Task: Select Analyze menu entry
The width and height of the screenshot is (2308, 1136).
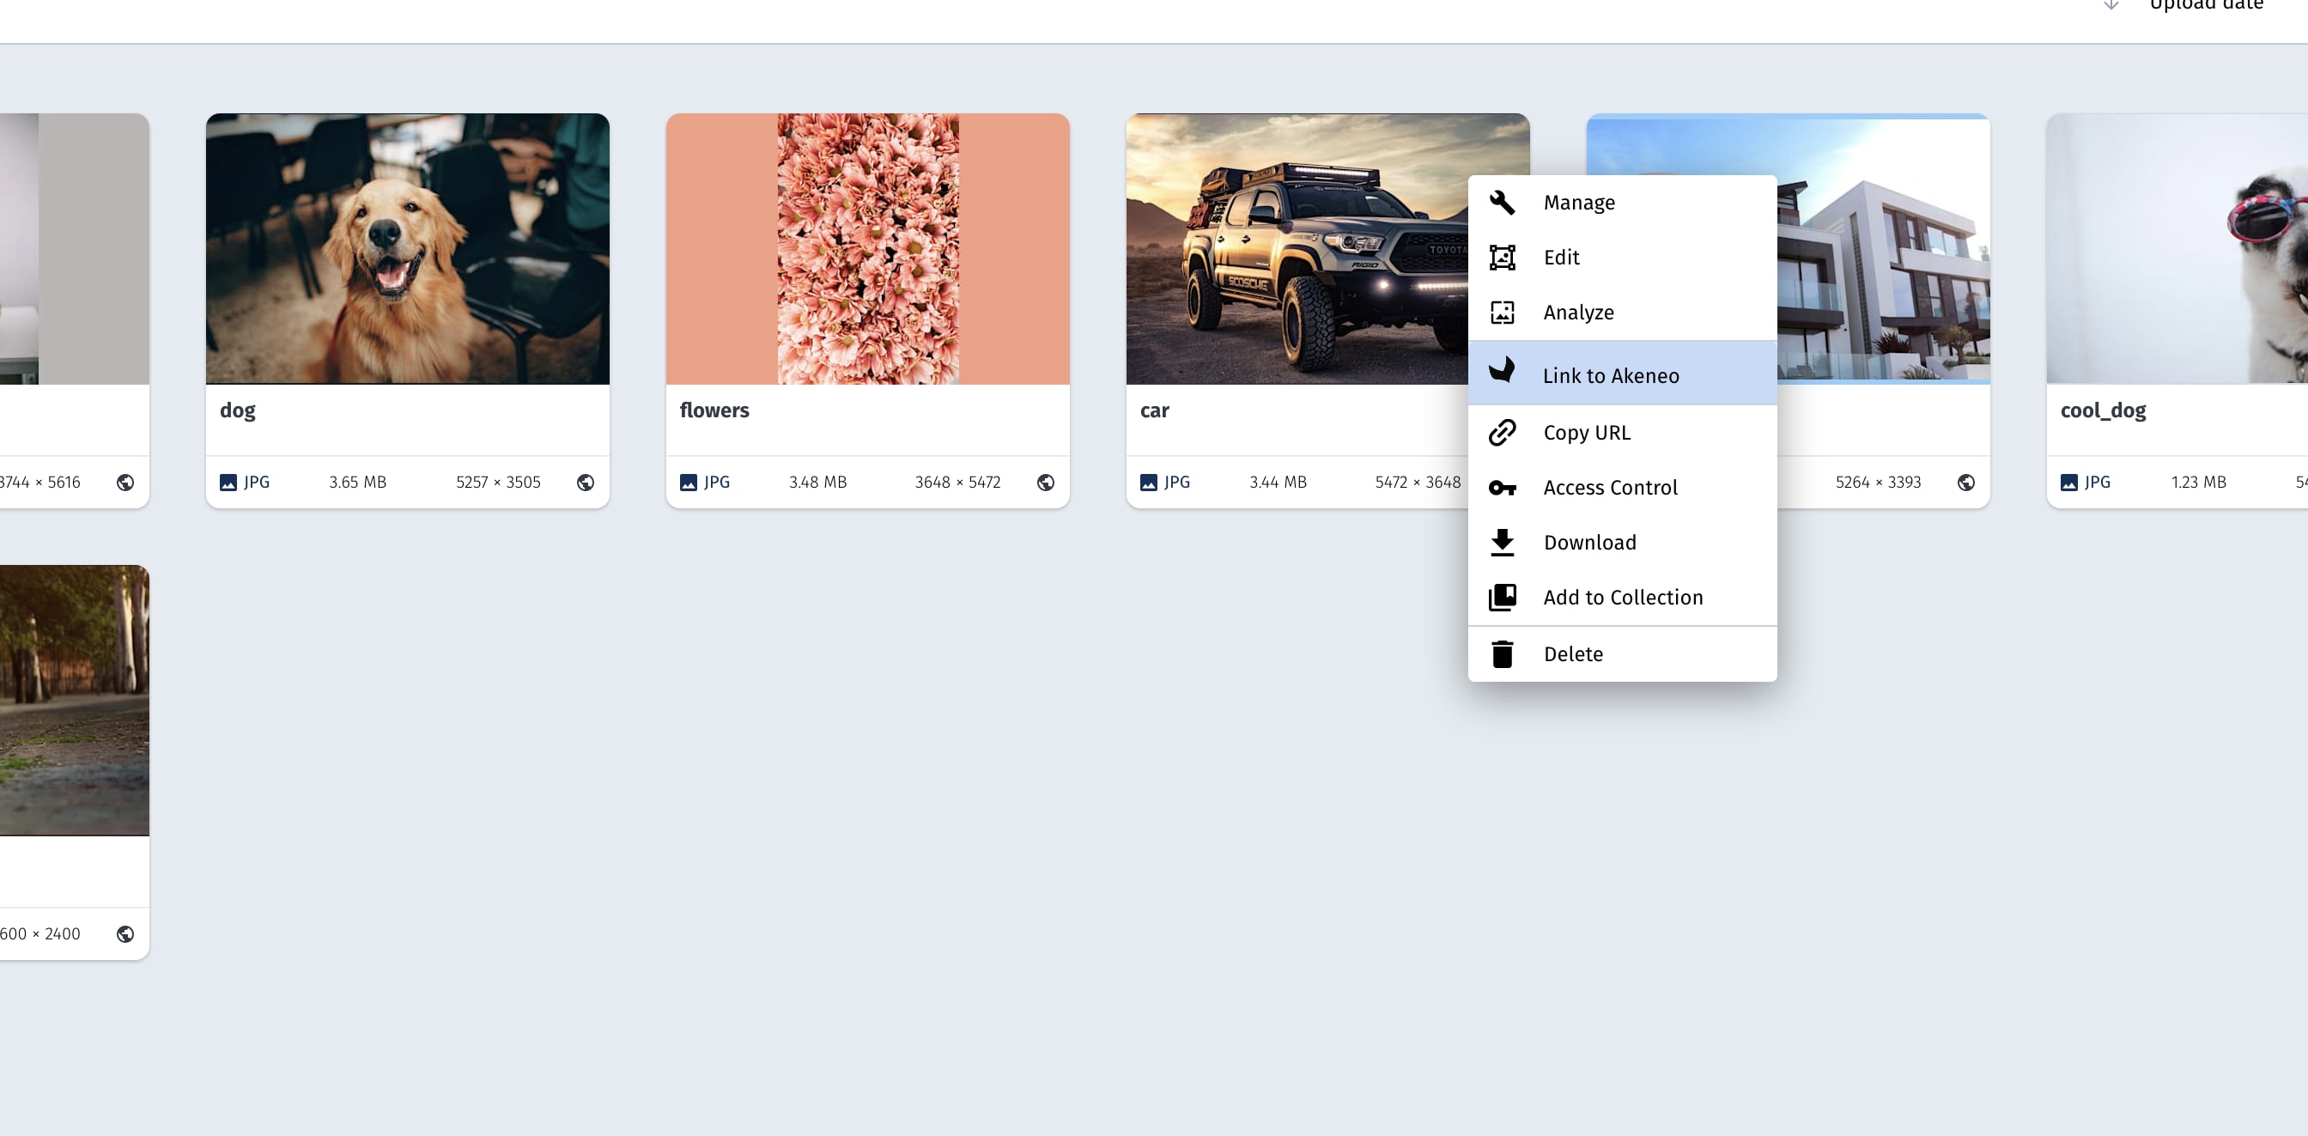Action: (x=1622, y=312)
